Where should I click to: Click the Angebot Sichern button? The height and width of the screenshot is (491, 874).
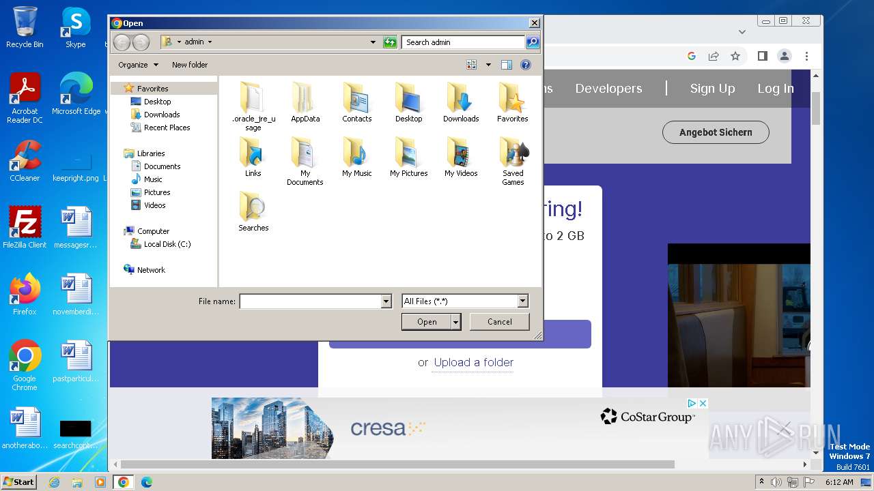click(x=716, y=132)
